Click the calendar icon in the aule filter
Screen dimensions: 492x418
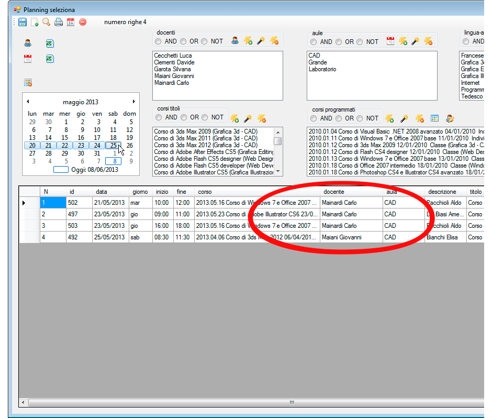point(390,41)
